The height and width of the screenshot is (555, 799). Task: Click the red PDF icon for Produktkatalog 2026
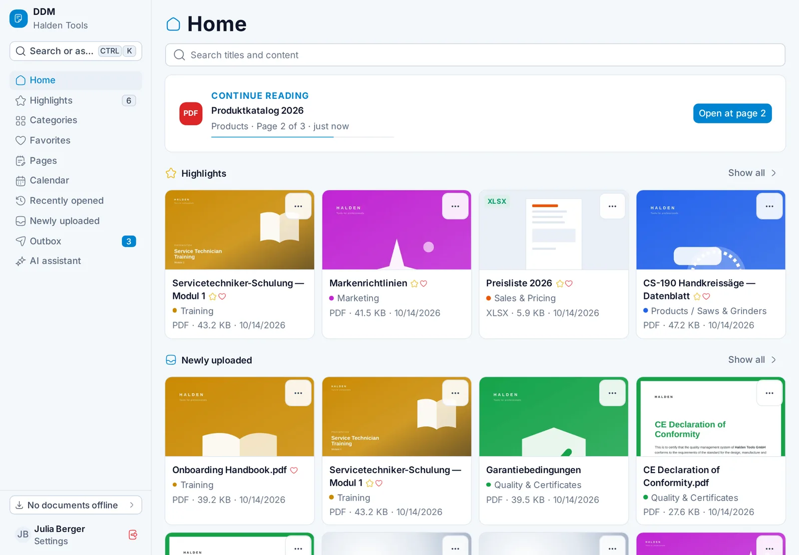[x=191, y=113]
